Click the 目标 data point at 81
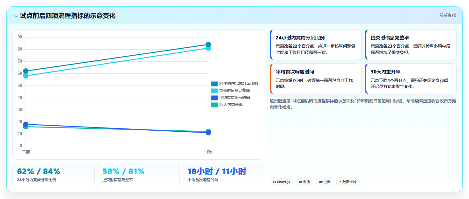The image size is (469, 199). point(208,48)
